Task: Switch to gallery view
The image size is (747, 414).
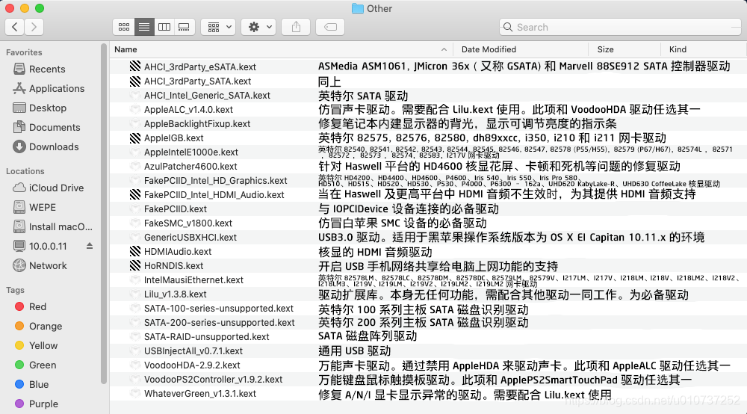Action: point(185,27)
